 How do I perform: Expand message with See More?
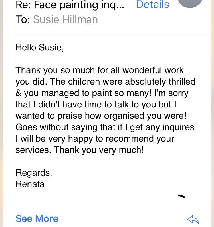pyautogui.click(x=37, y=218)
